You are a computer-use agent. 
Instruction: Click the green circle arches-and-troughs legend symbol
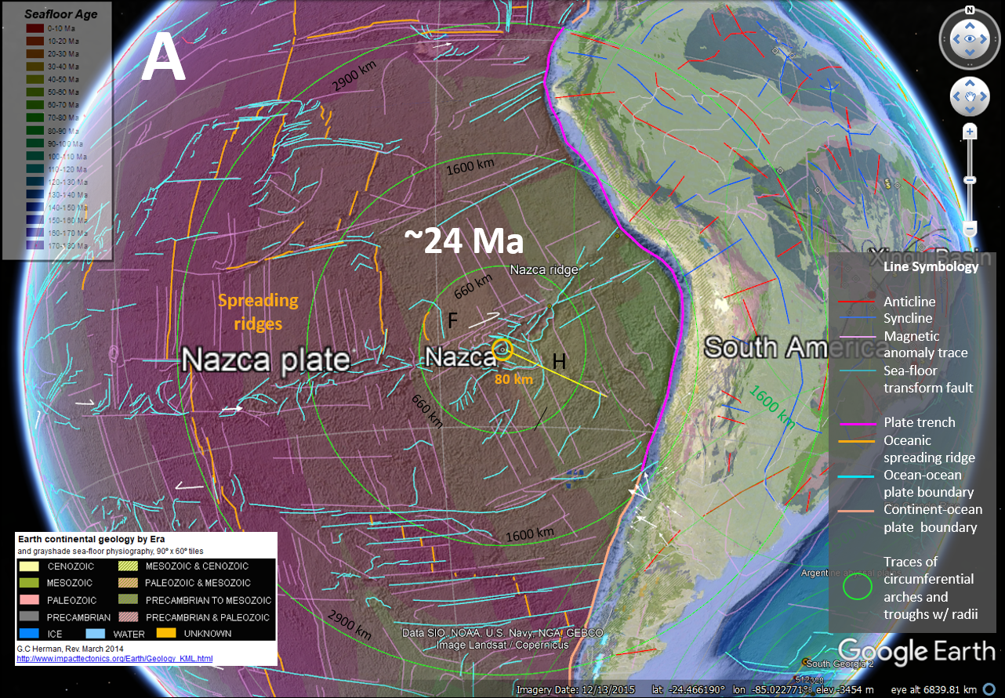click(856, 588)
